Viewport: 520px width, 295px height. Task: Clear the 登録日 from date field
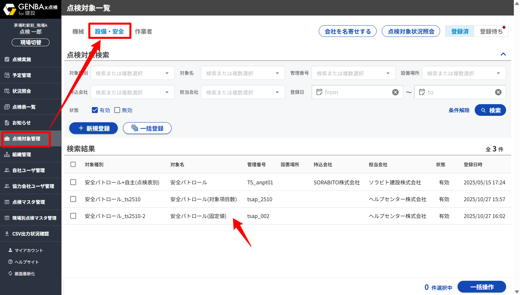395,92
